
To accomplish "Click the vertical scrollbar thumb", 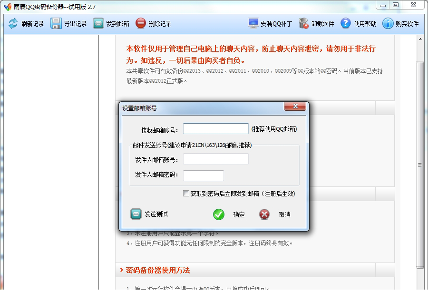I will 420,165.
